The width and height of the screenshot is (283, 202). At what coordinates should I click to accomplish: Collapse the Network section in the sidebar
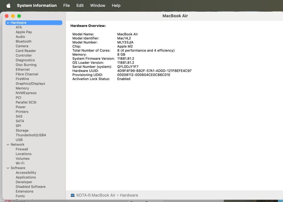(x=7, y=144)
